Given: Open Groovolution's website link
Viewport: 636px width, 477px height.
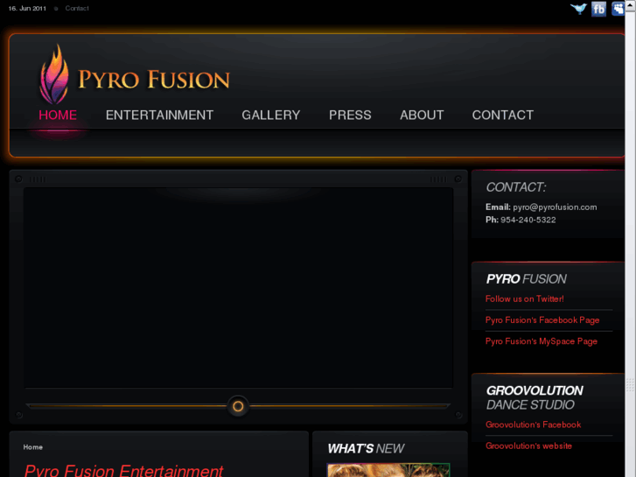Looking at the screenshot, I should point(528,445).
